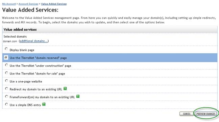
Task: Open Account Services breadcrumb link
Action: pyautogui.click(x=28, y=4)
